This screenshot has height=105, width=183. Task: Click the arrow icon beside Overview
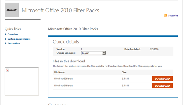[6, 34]
